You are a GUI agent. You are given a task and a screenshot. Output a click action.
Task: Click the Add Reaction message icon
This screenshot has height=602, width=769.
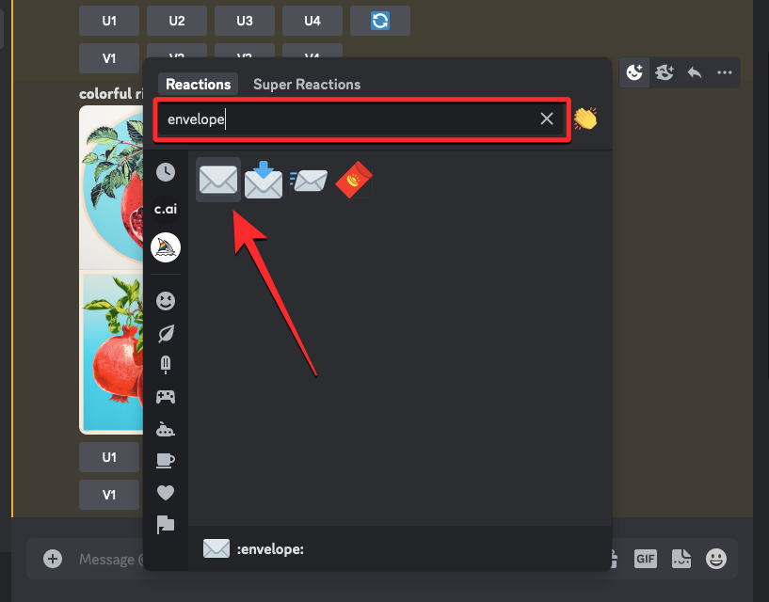pyautogui.click(x=634, y=72)
